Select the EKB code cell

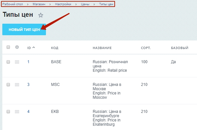(55, 112)
